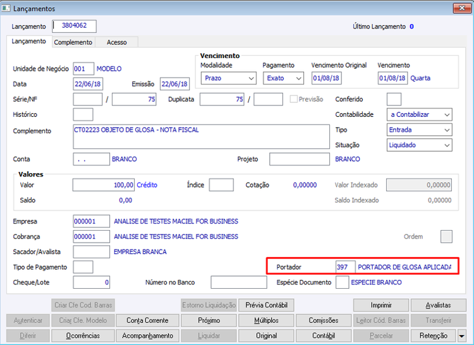Screen dimensions: 474x345
Task: Select the Lançamento tab
Action: tap(29, 42)
